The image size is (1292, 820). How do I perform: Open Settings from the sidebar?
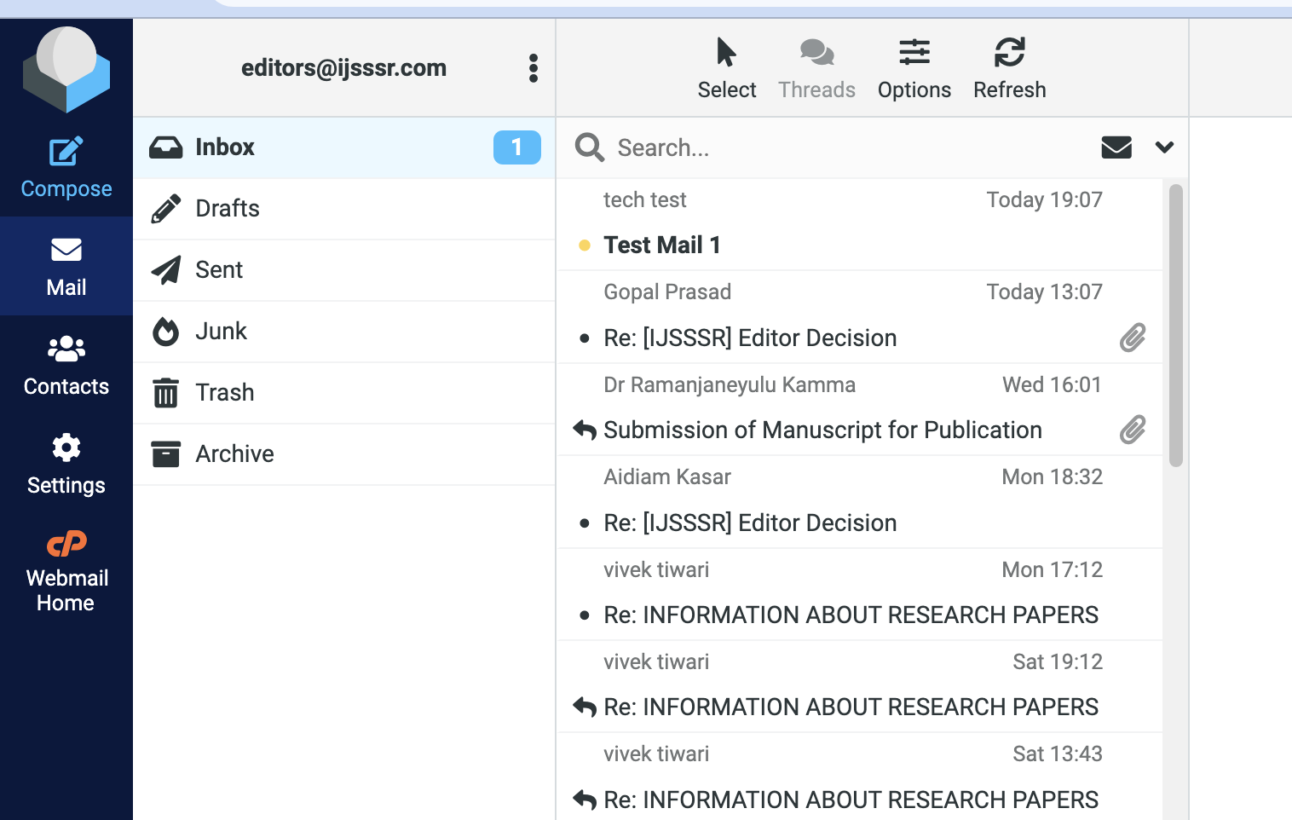(x=66, y=464)
